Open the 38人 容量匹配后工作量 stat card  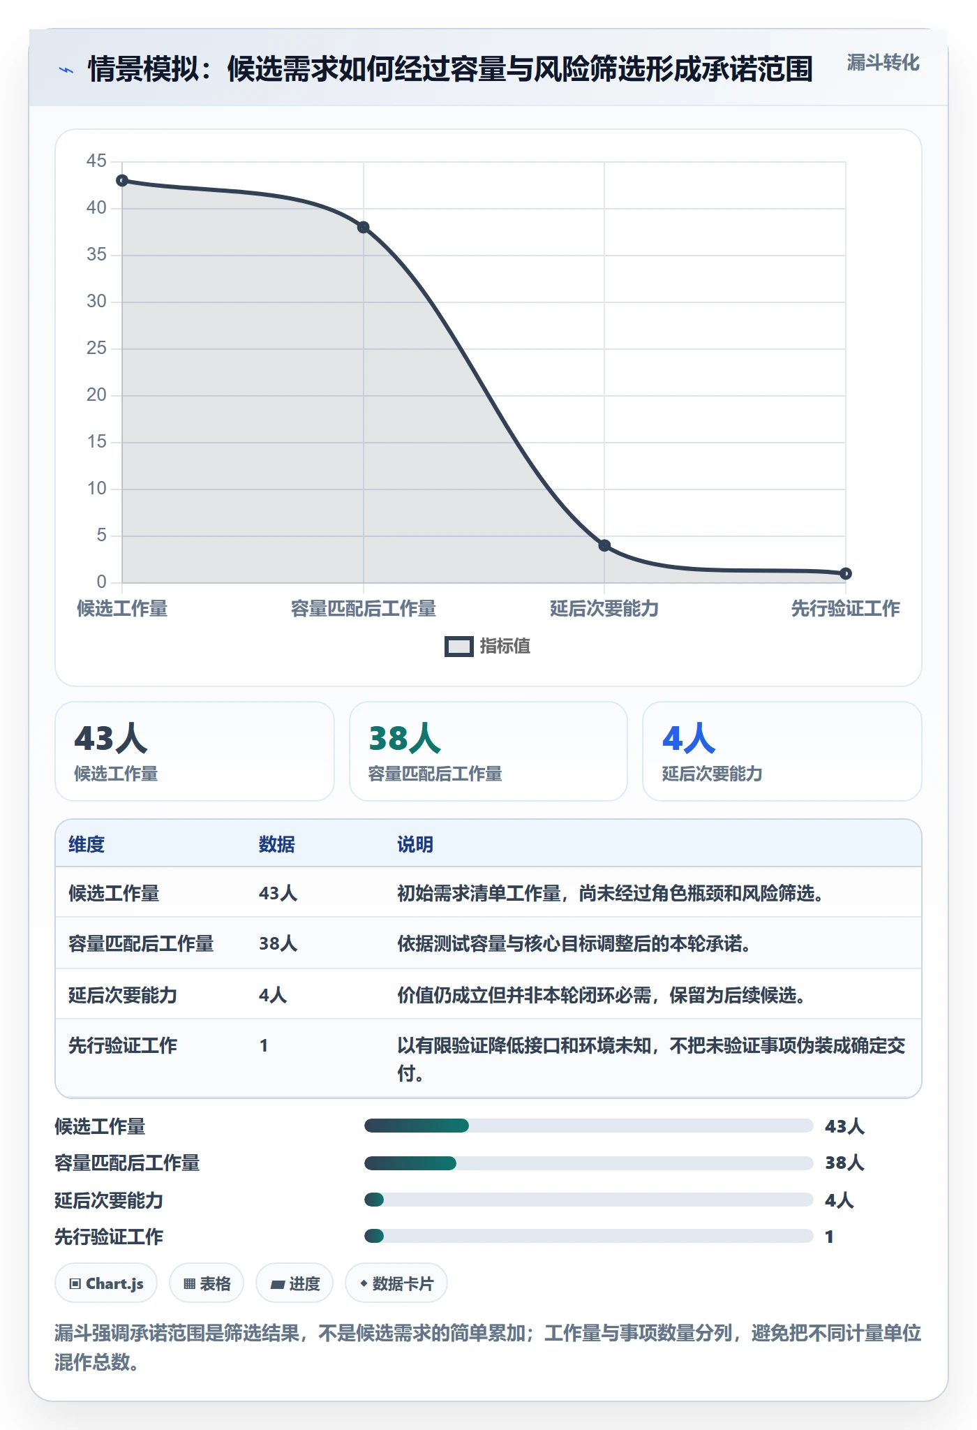tap(488, 751)
